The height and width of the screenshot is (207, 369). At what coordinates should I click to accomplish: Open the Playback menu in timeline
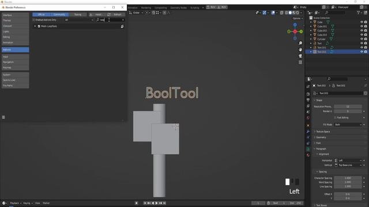[16, 203]
